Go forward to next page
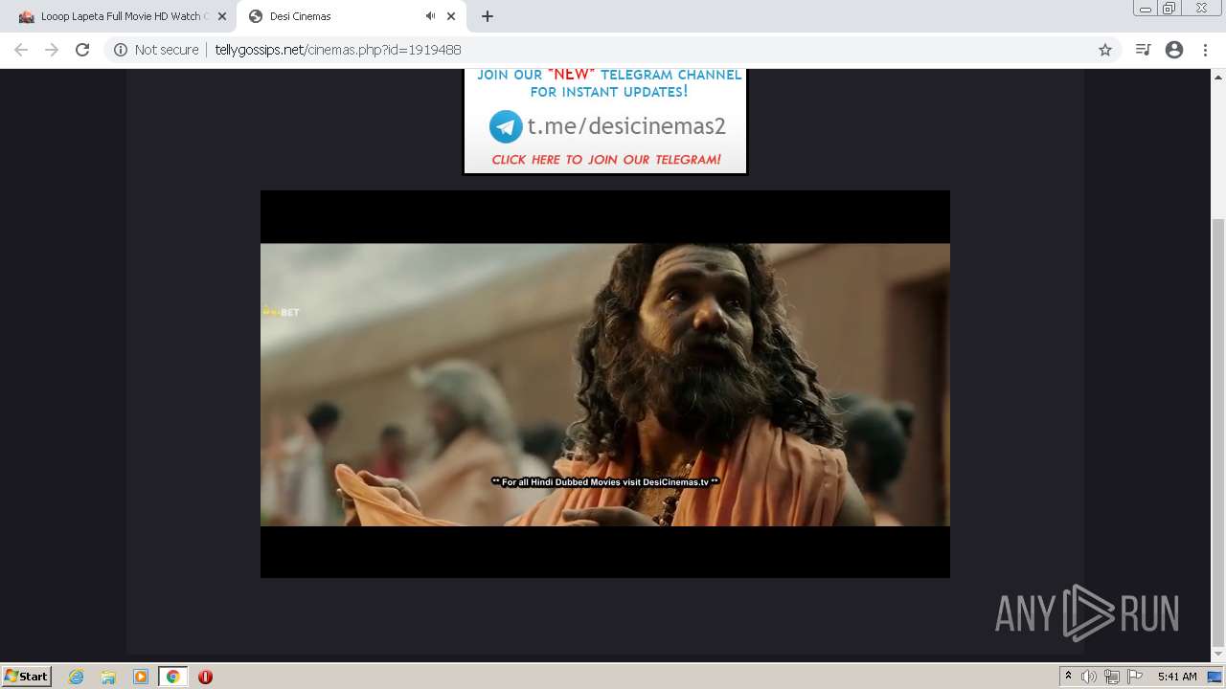Screen dimensions: 1226x689 [52, 50]
